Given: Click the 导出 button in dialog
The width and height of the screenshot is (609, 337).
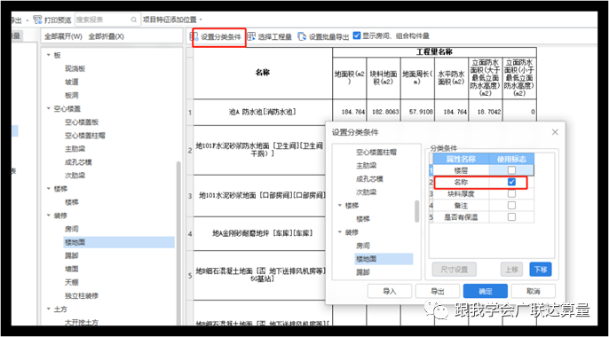Looking at the screenshot, I should click(438, 291).
